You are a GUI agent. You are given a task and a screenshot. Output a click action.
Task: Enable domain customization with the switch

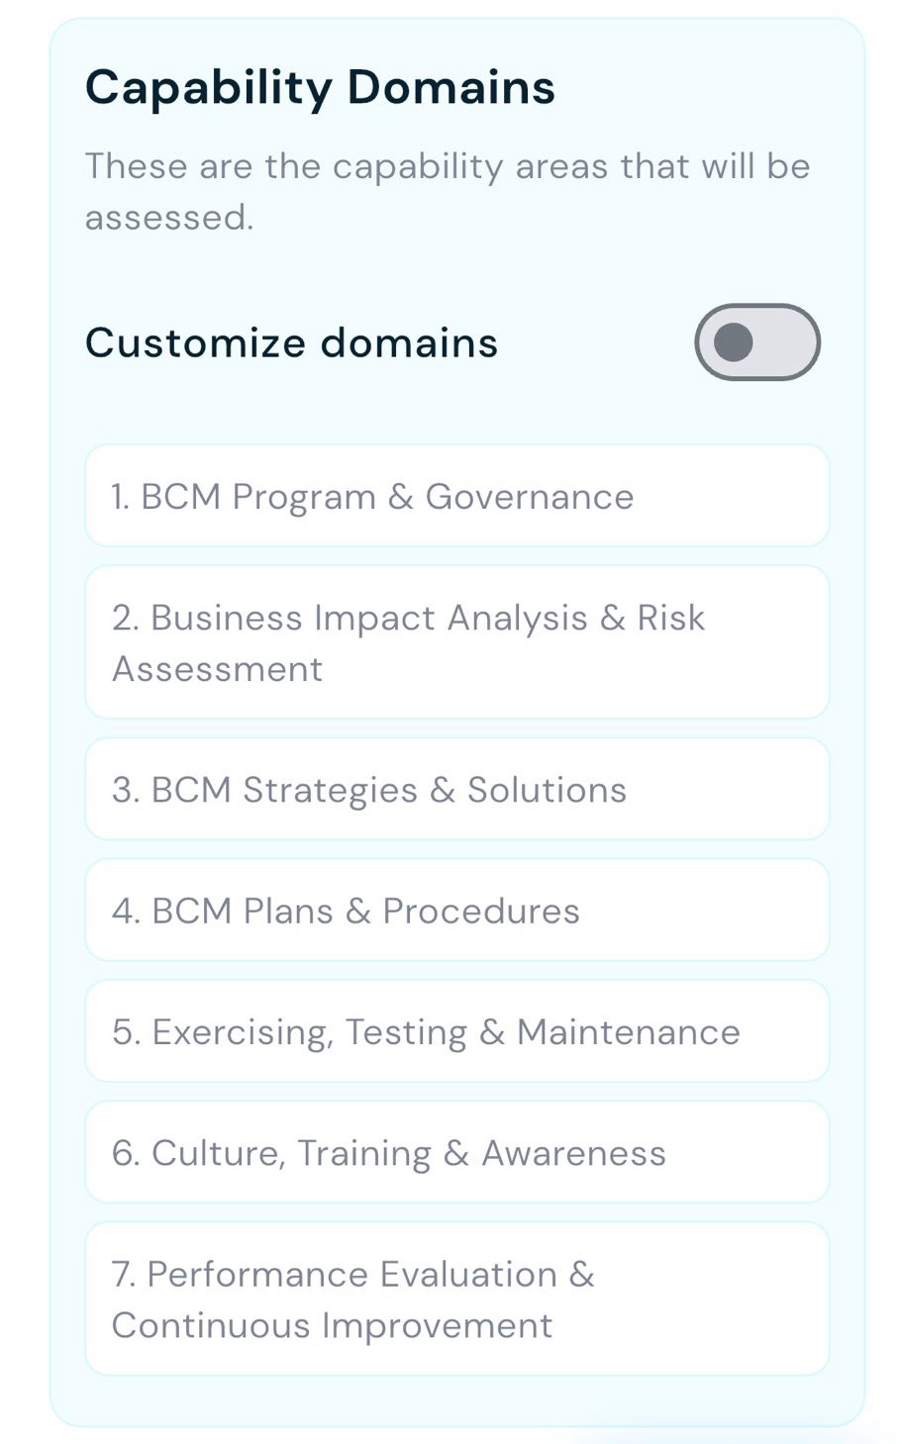[757, 342]
